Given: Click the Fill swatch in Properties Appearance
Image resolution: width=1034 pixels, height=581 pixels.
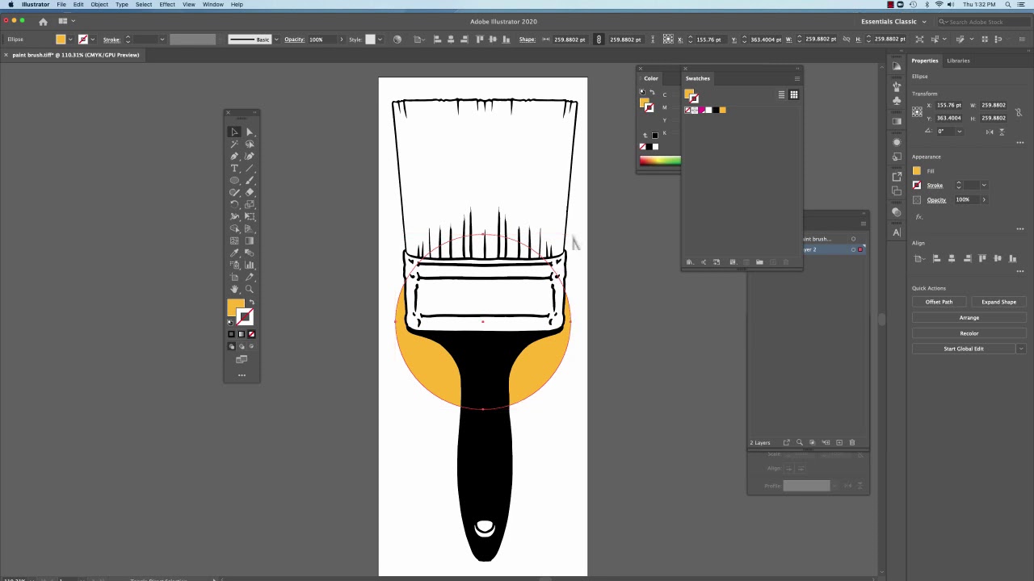Looking at the screenshot, I should tap(917, 171).
